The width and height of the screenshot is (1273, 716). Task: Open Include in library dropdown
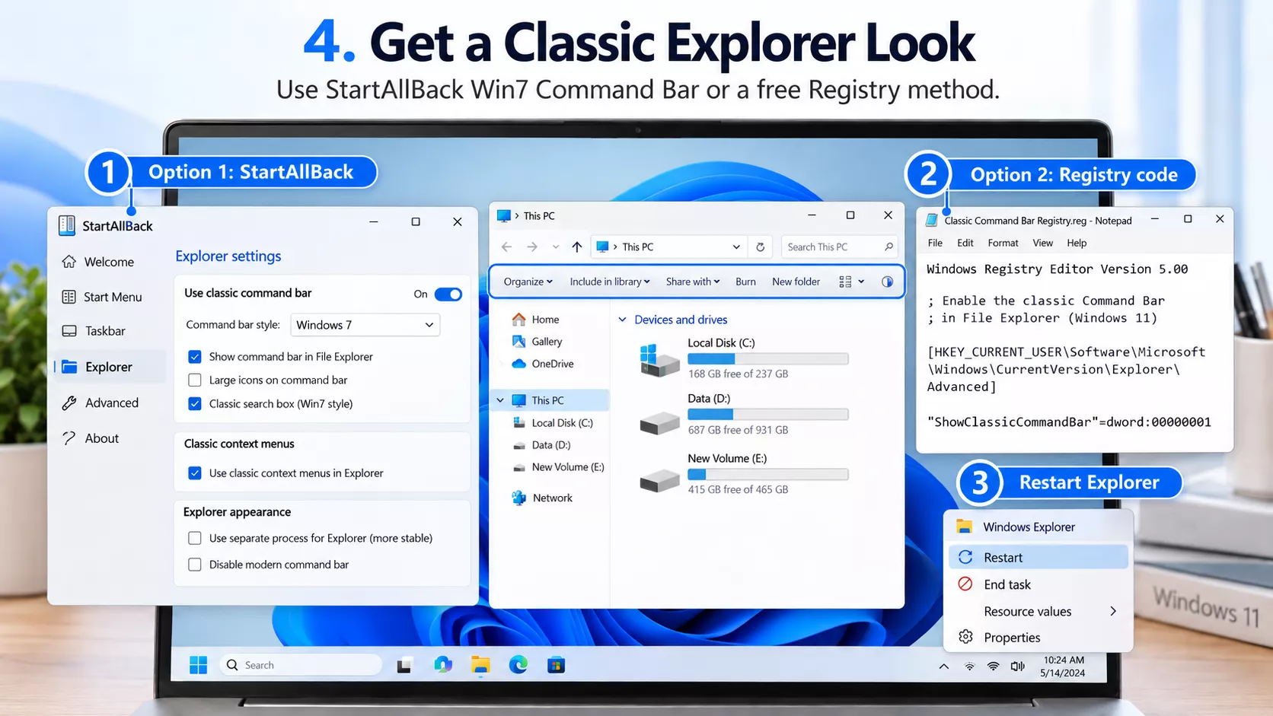click(x=610, y=282)
